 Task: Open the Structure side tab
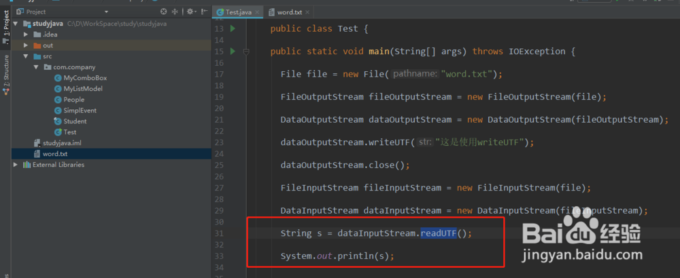pyautogui.click(x=5, y=75)
